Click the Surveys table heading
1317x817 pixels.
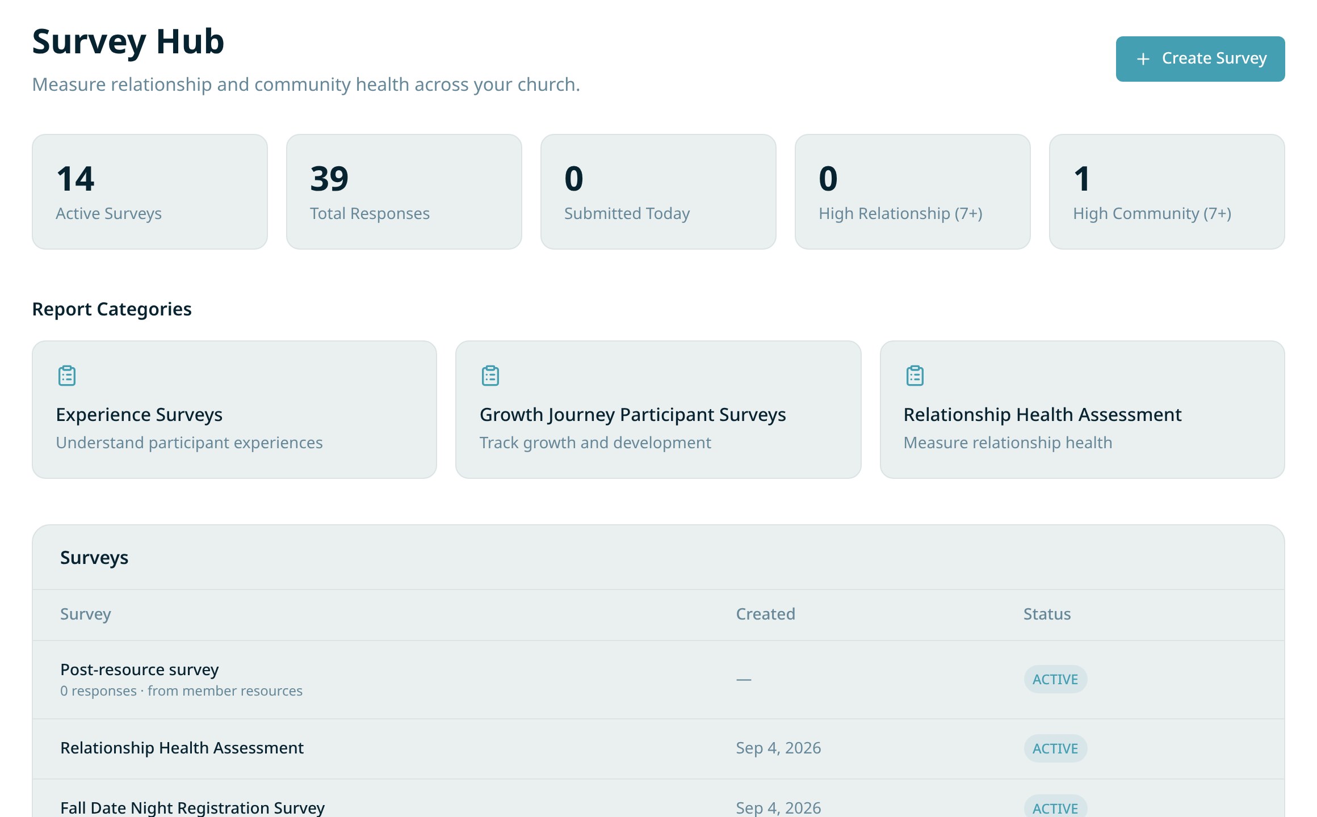pos(94,558)
